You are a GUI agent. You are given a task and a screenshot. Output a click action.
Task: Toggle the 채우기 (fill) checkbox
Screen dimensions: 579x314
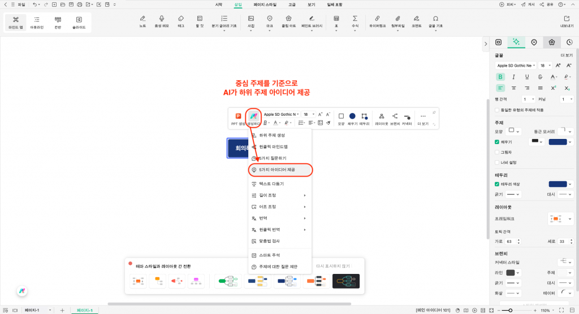pyautogui.click(x=497, y=142)
